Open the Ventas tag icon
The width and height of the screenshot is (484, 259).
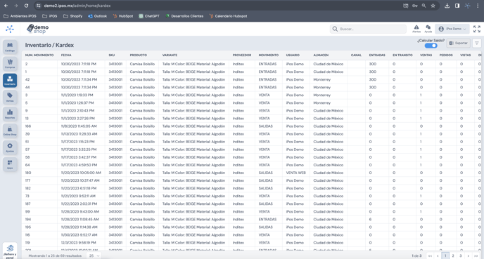click(10, 97)
